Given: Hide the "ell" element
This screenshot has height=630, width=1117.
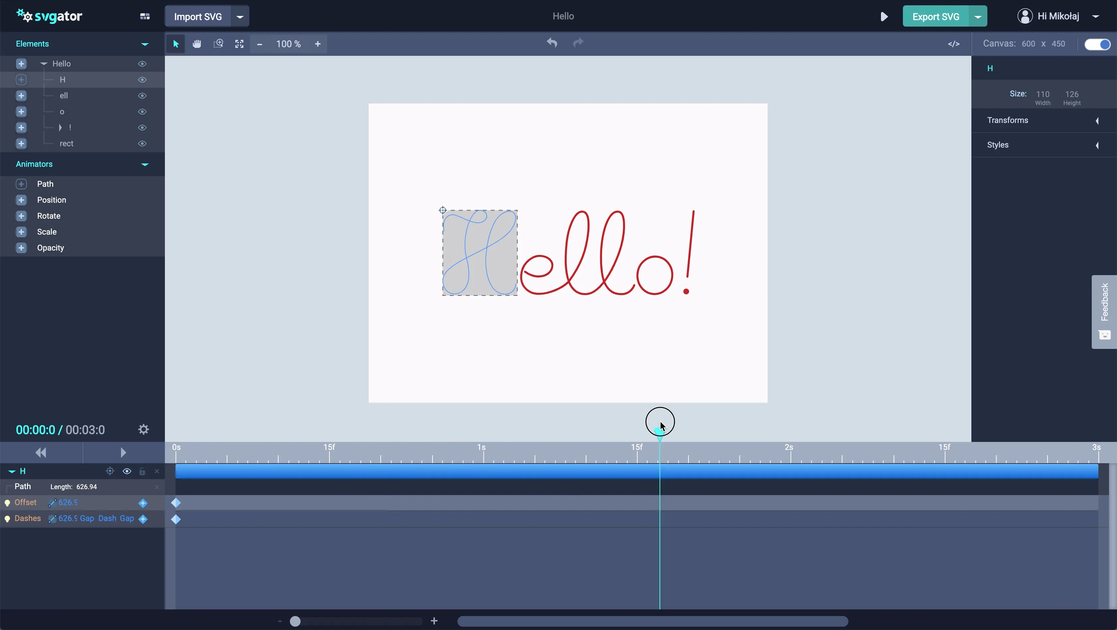Looking at the screenshot, I should (x=142, y=96).
